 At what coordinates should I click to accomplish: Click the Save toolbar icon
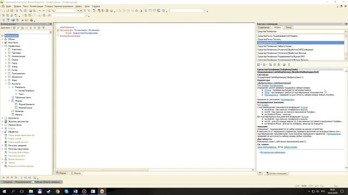12,11
